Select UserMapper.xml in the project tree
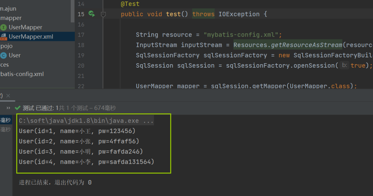The image size is (373, 196). pos(31,37)
